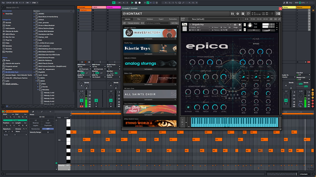Viewport: 316px width, 177px height.
Task: Select the Drums category icon
Action: click(4, 25)
